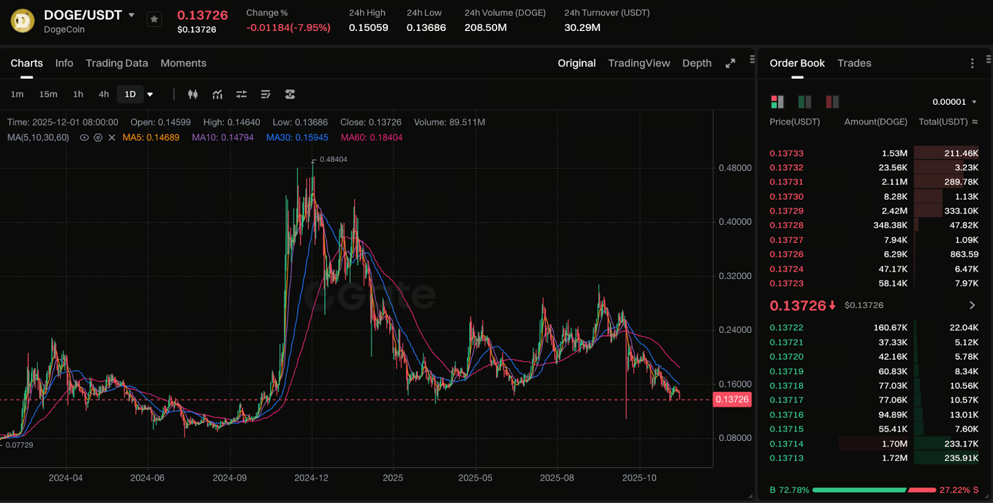
Task: Select the Original chart view
Action: (577, 63)
